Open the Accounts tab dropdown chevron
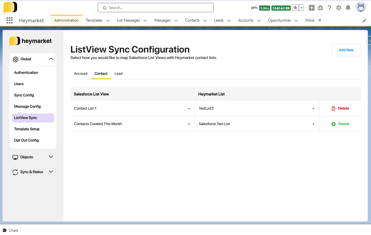The width and height of the screenshot is (371, 235). 259,21
